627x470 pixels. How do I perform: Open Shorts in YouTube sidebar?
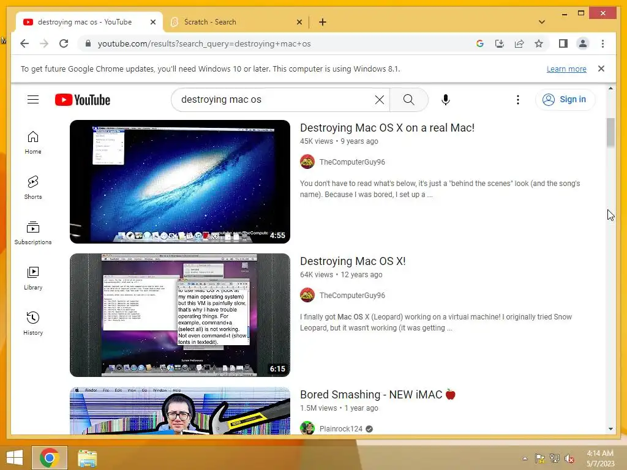pos(33,188)
